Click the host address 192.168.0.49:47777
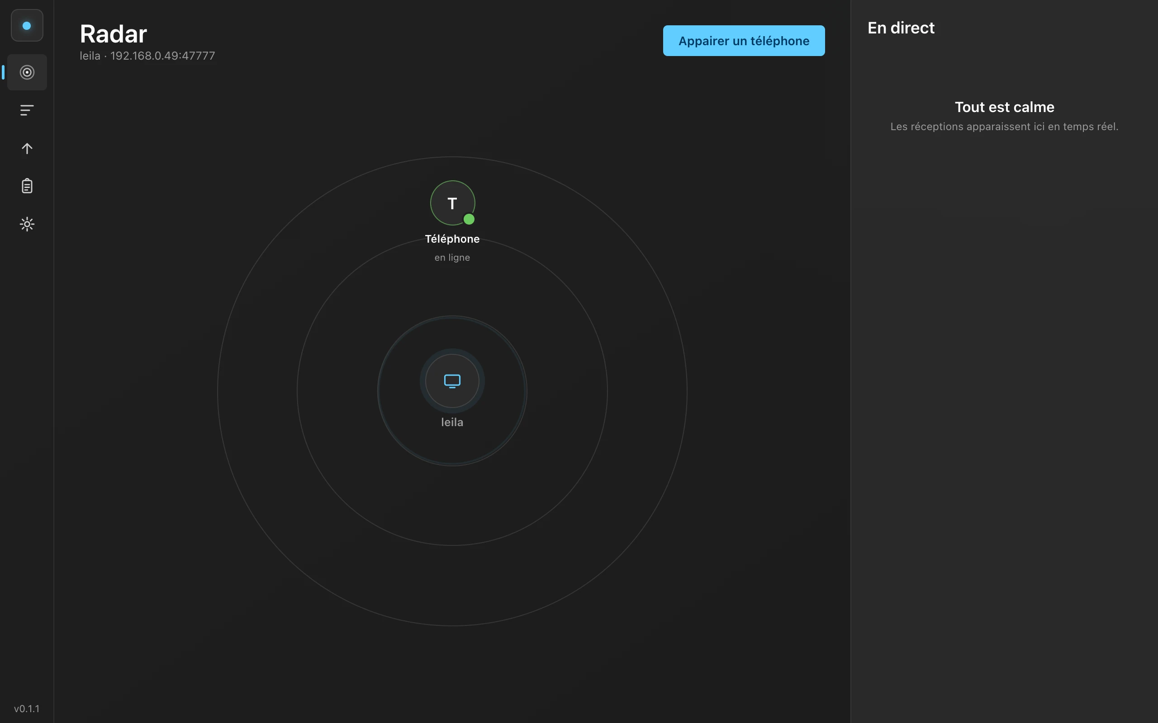Image resolution: width=1158 pixels, height=723 pixels. [x=163, y=56]
